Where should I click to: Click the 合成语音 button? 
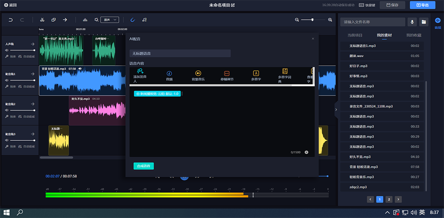(143, 166)
